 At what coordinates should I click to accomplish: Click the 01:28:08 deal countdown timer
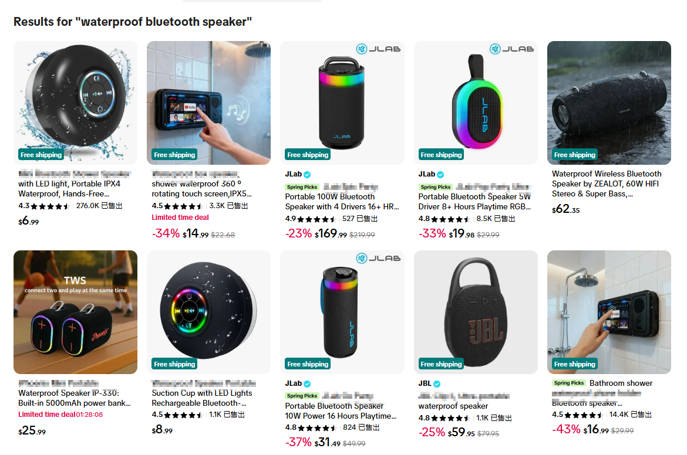(x=89, y=415)
